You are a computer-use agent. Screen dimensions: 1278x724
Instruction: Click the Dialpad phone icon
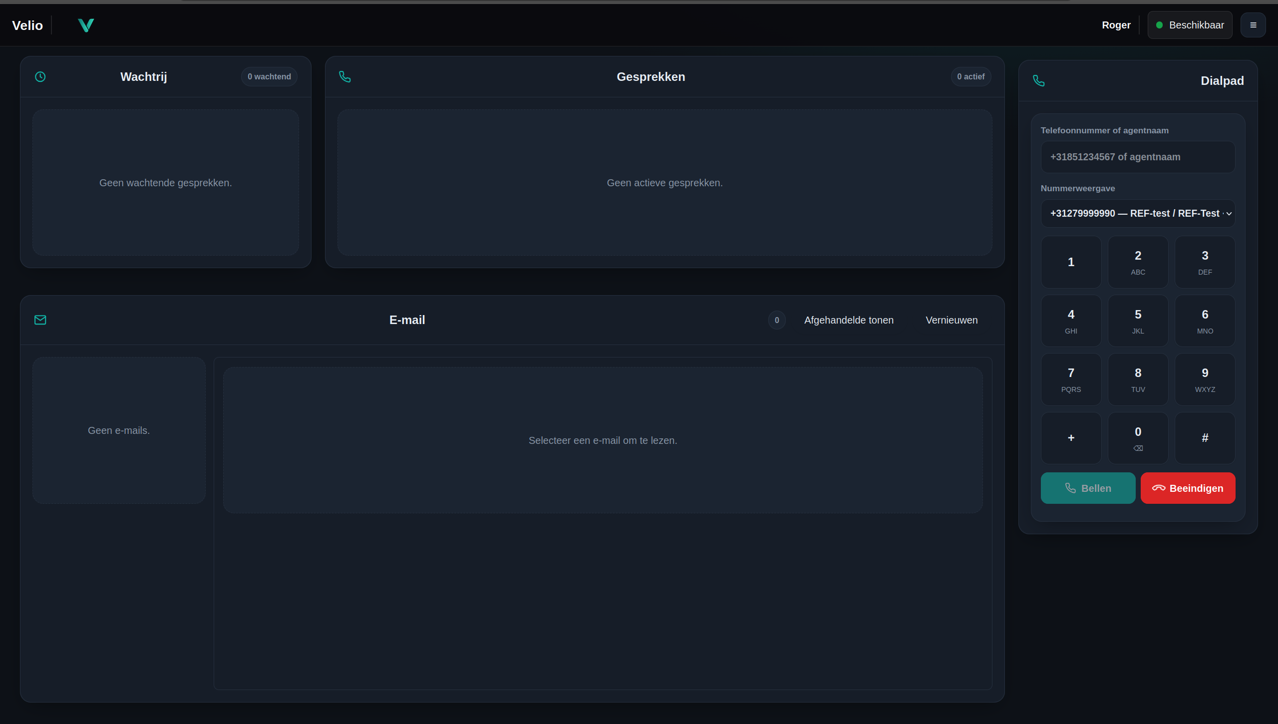coord(1039,81)
